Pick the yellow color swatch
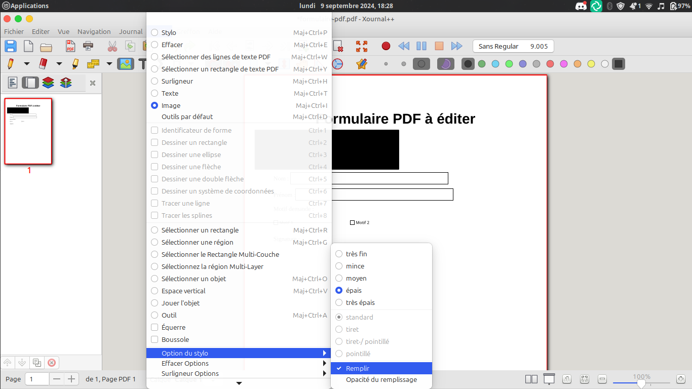 591,64
